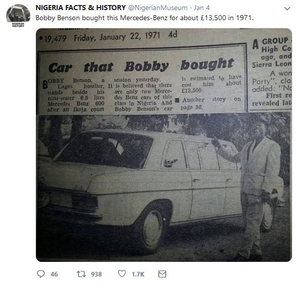The height and width of the screenshot is (281, 297).
Task: Open the Nigerian History profile avatar
Action: [x=18, y=14]
